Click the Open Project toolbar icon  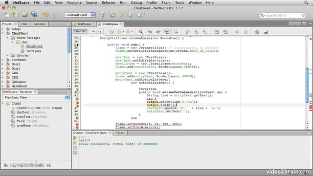(x=25, y=14)
